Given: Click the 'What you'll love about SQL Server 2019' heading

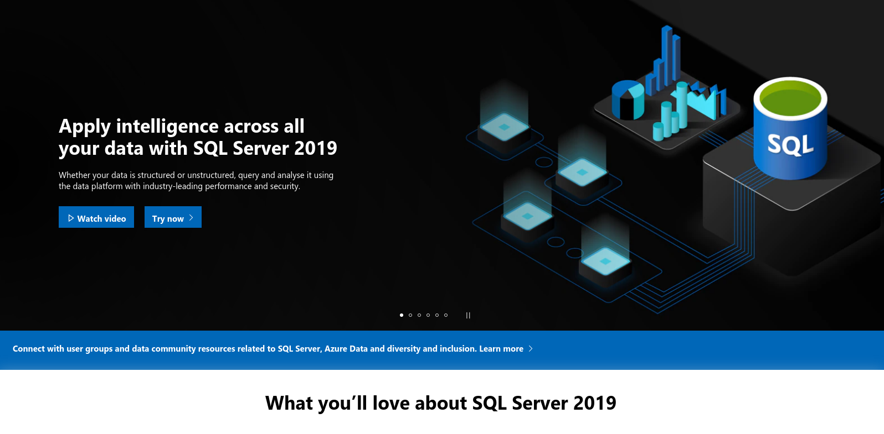Looking at the screenshot, I should click(x=441, y=403).
